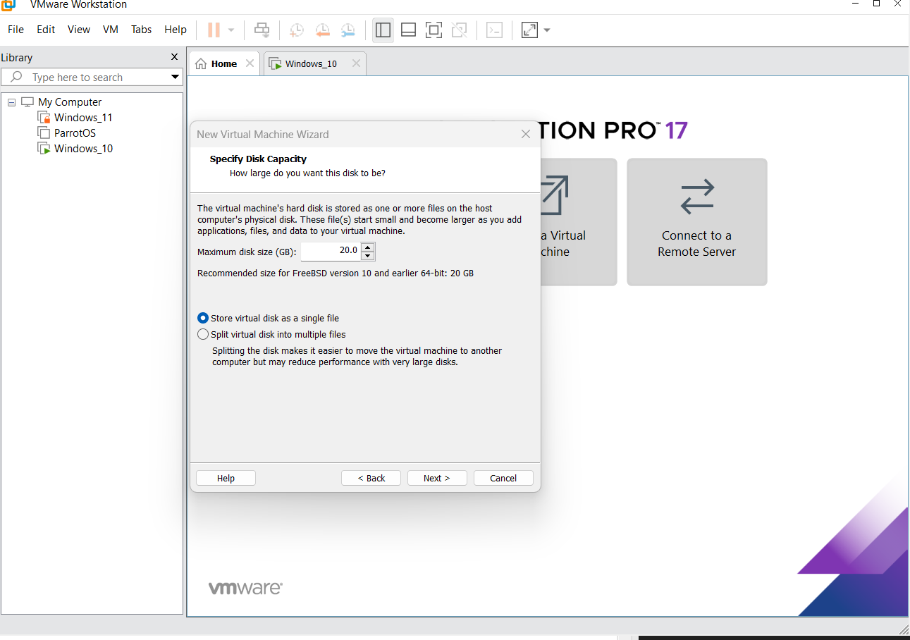Open the Library search filter dropdown arrow
The image size is (910, 640).
point(175,77)
